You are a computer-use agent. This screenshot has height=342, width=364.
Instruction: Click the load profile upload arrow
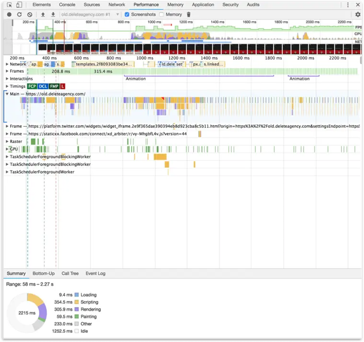(x=43, y=14)
